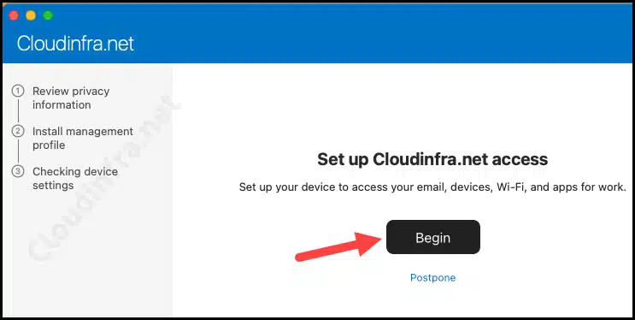Maximize the window using the green button

[x=48, y=15]
